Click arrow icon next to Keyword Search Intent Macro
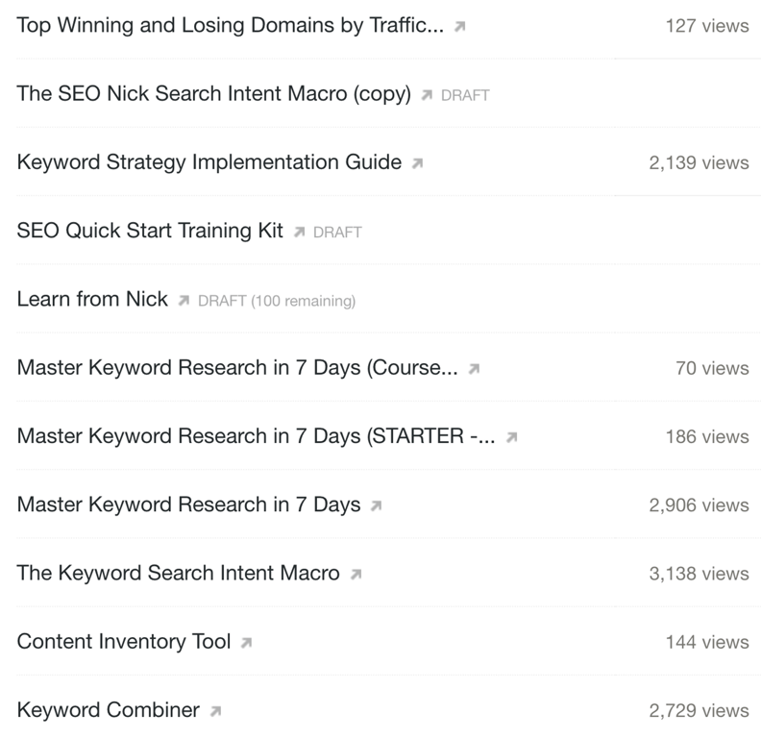 pyautogui.click(x=356, y=575)
